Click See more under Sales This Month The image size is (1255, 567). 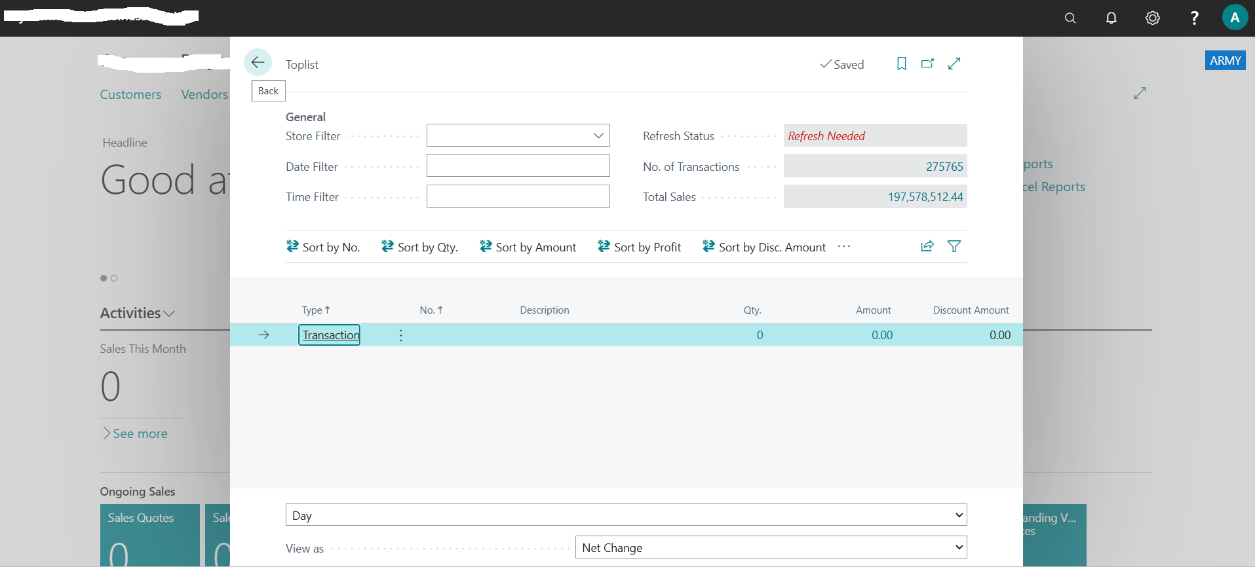click(135, 433)
